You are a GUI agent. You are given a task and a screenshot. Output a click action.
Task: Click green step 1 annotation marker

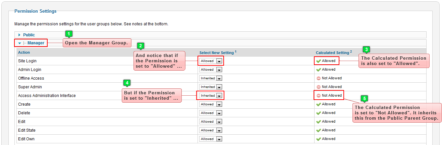click(x=69, y=34)
